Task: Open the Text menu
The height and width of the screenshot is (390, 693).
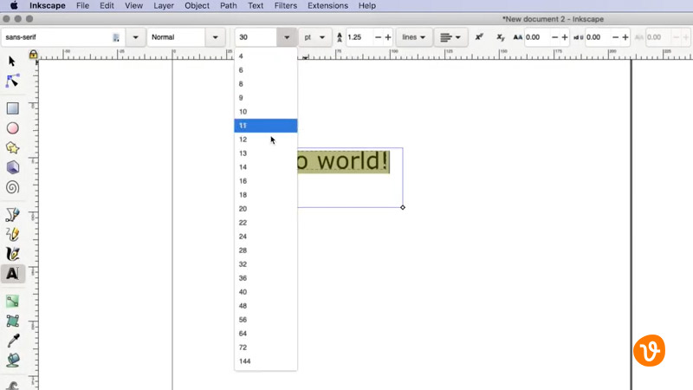Action: tap(256, 6)
